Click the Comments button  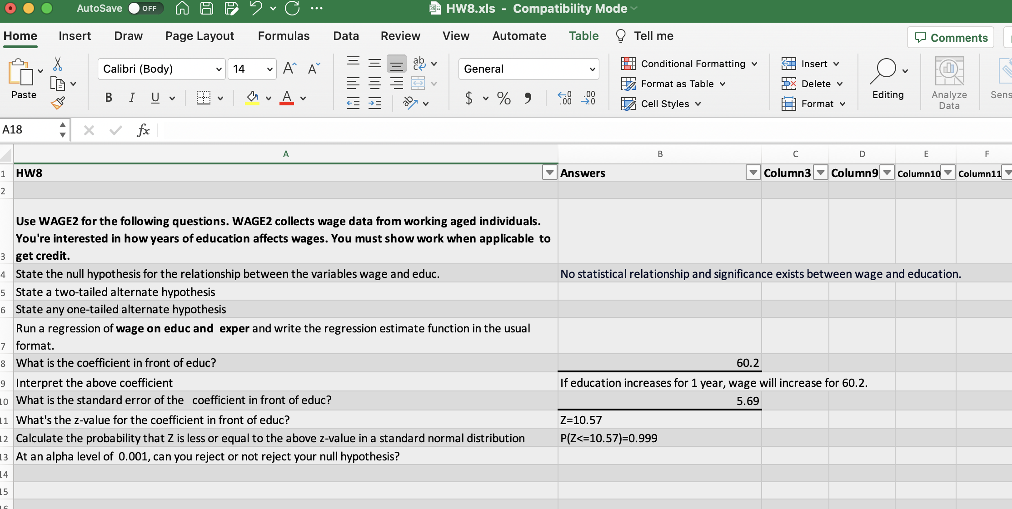(x=951, y=37)
